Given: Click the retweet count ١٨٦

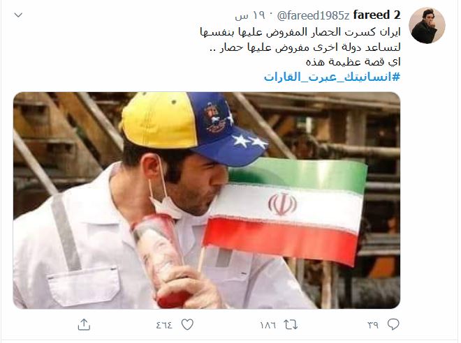Looking at the screenshot, I should point(268,325).
